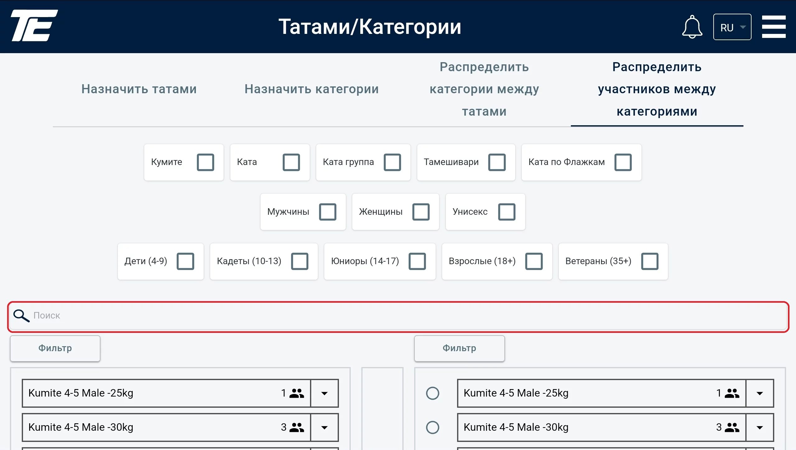796x450 pixels.
Task: Open the notifications bell
Action: point(692,27)
